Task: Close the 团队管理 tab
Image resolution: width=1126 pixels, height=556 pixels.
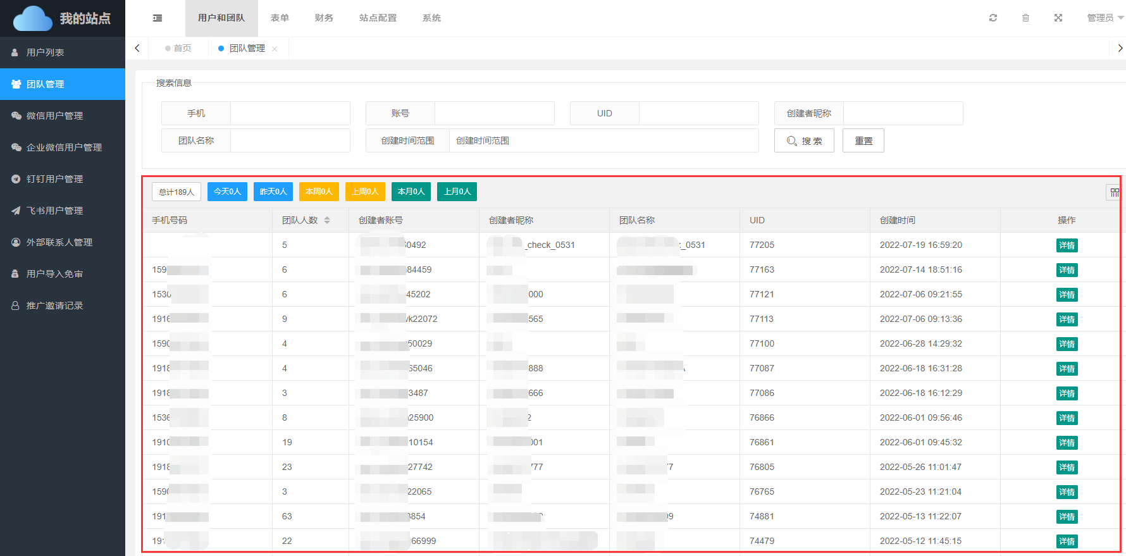Action: [275, 49]
